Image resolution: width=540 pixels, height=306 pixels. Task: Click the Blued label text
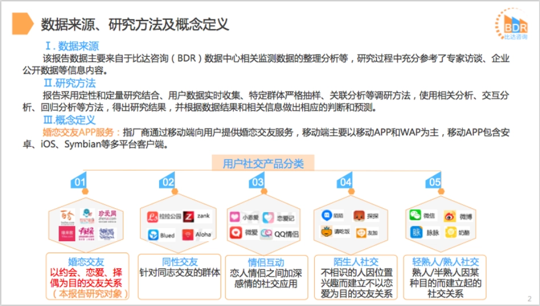pos(167,235)
